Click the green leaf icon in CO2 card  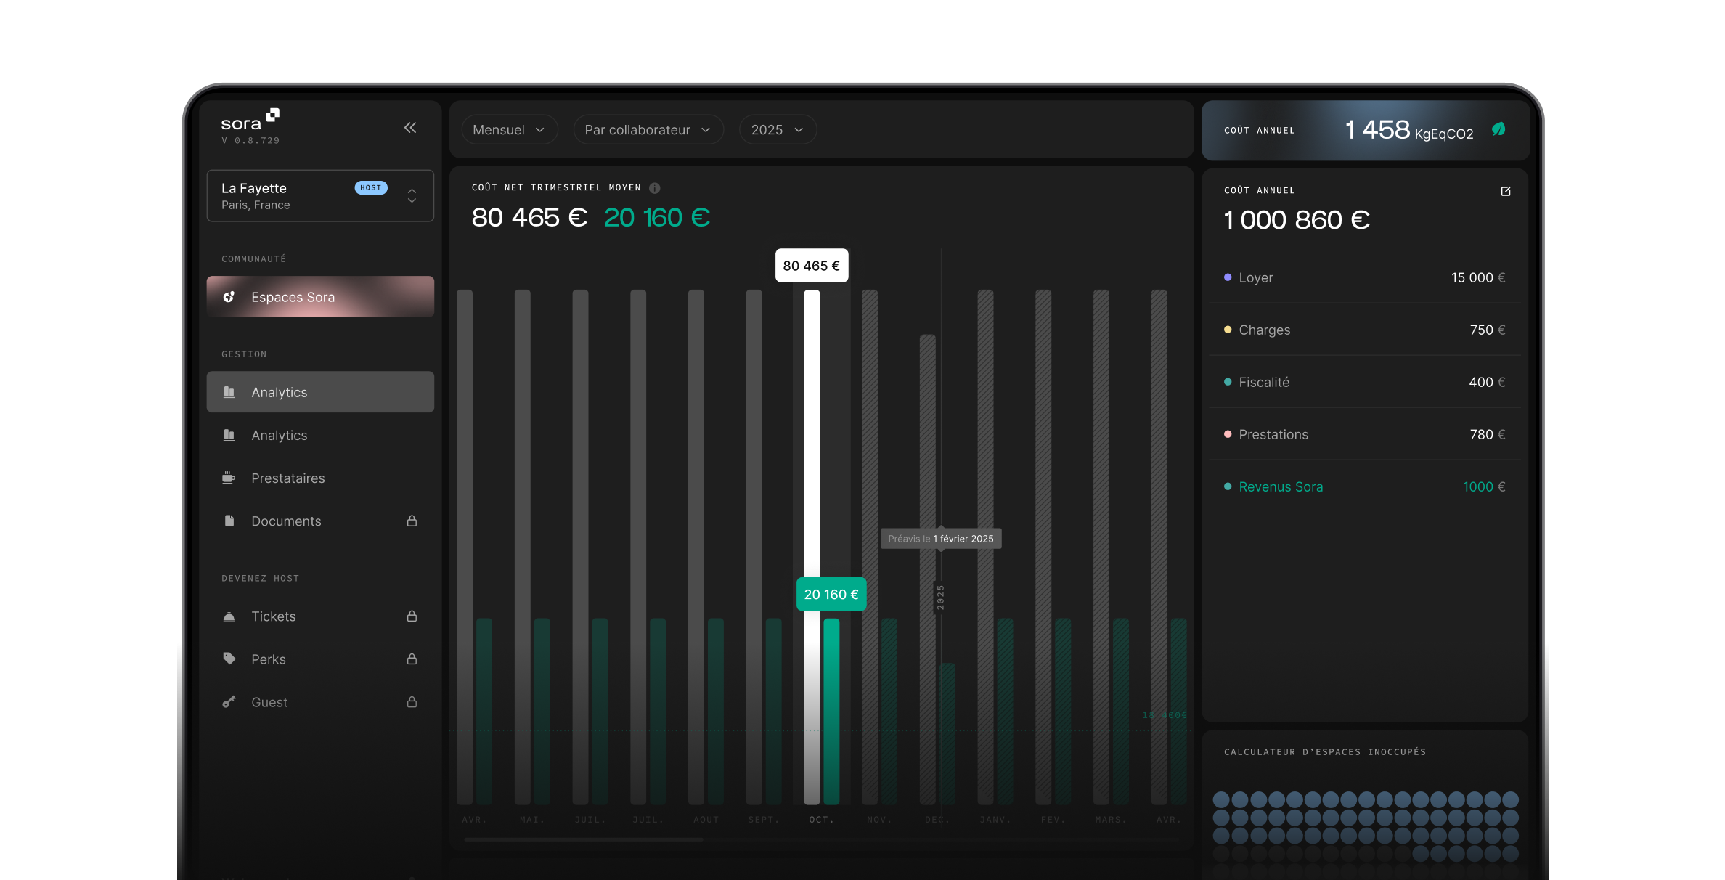(1498, 129)
